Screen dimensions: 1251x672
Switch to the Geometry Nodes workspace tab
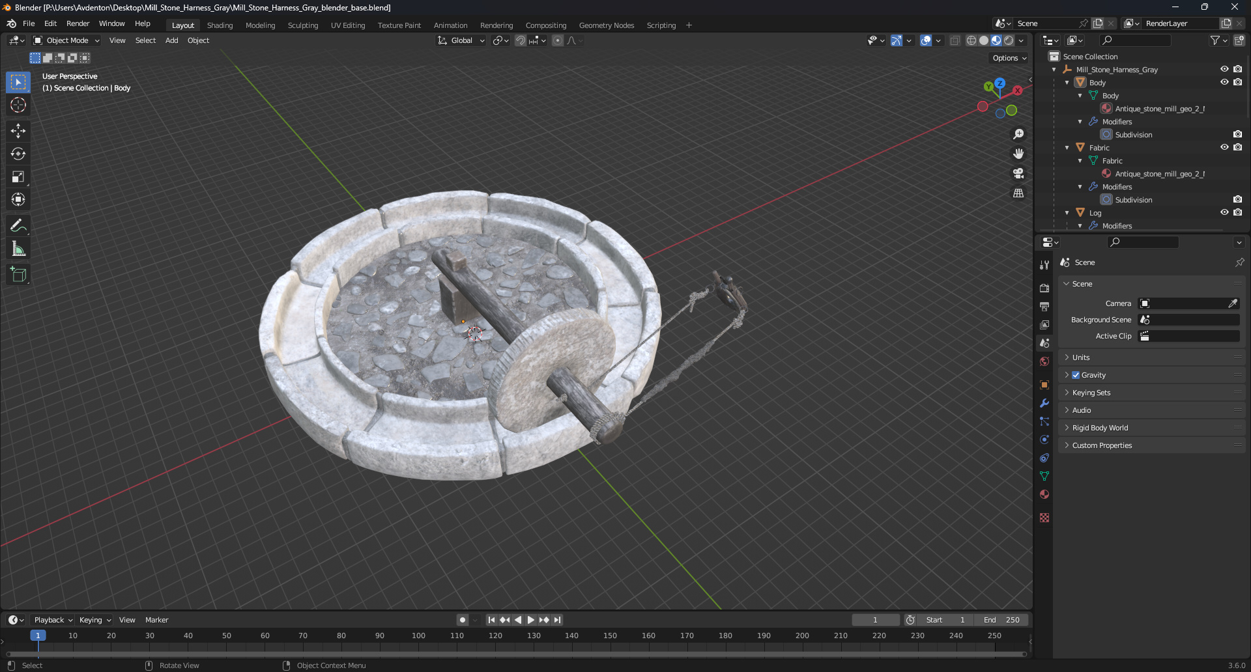pos(607,25)
